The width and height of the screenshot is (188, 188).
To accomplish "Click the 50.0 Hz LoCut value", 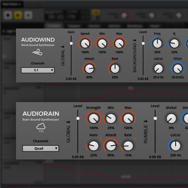I will pos(158,77).
